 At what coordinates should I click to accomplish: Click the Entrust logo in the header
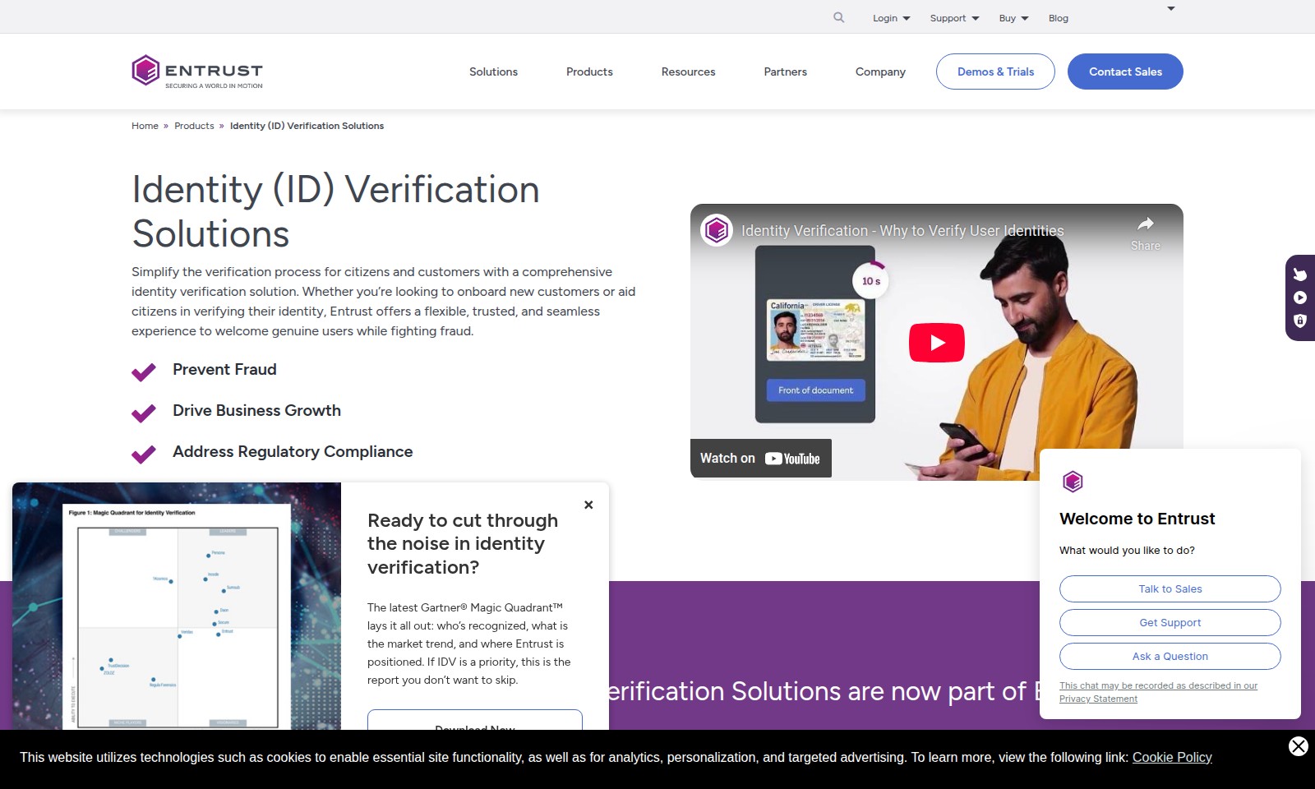(x=197, y=72)
